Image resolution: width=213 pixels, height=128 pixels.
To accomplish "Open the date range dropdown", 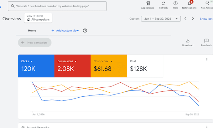I will pyautogui.click(x=161, y=19).
